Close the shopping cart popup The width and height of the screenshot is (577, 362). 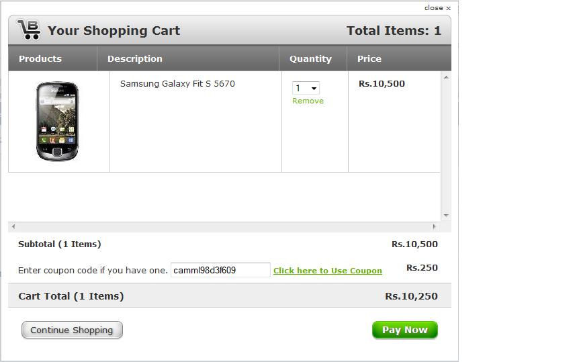click(437, 8)
